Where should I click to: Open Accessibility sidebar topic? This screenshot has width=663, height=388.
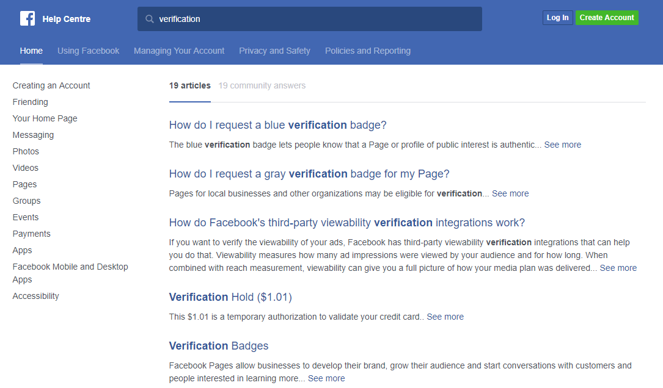point(35,296)
